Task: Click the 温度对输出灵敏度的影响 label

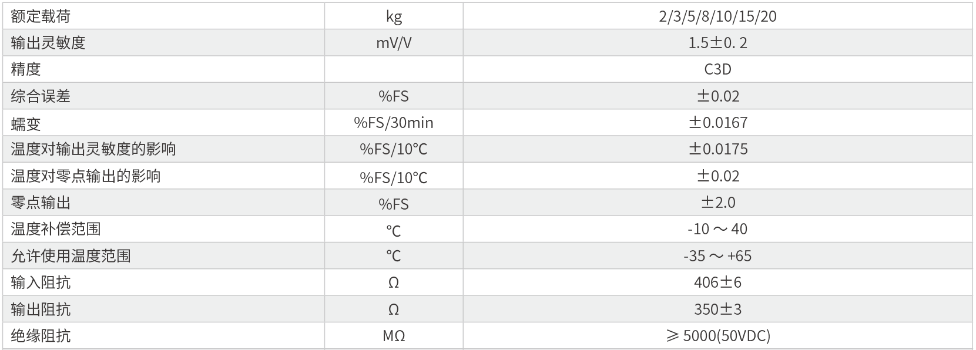Action: pyautogui.click(x=93, y=149)
